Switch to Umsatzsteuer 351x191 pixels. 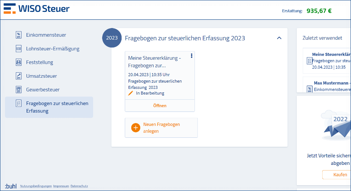pyautogui.click(x=41, y=76)
